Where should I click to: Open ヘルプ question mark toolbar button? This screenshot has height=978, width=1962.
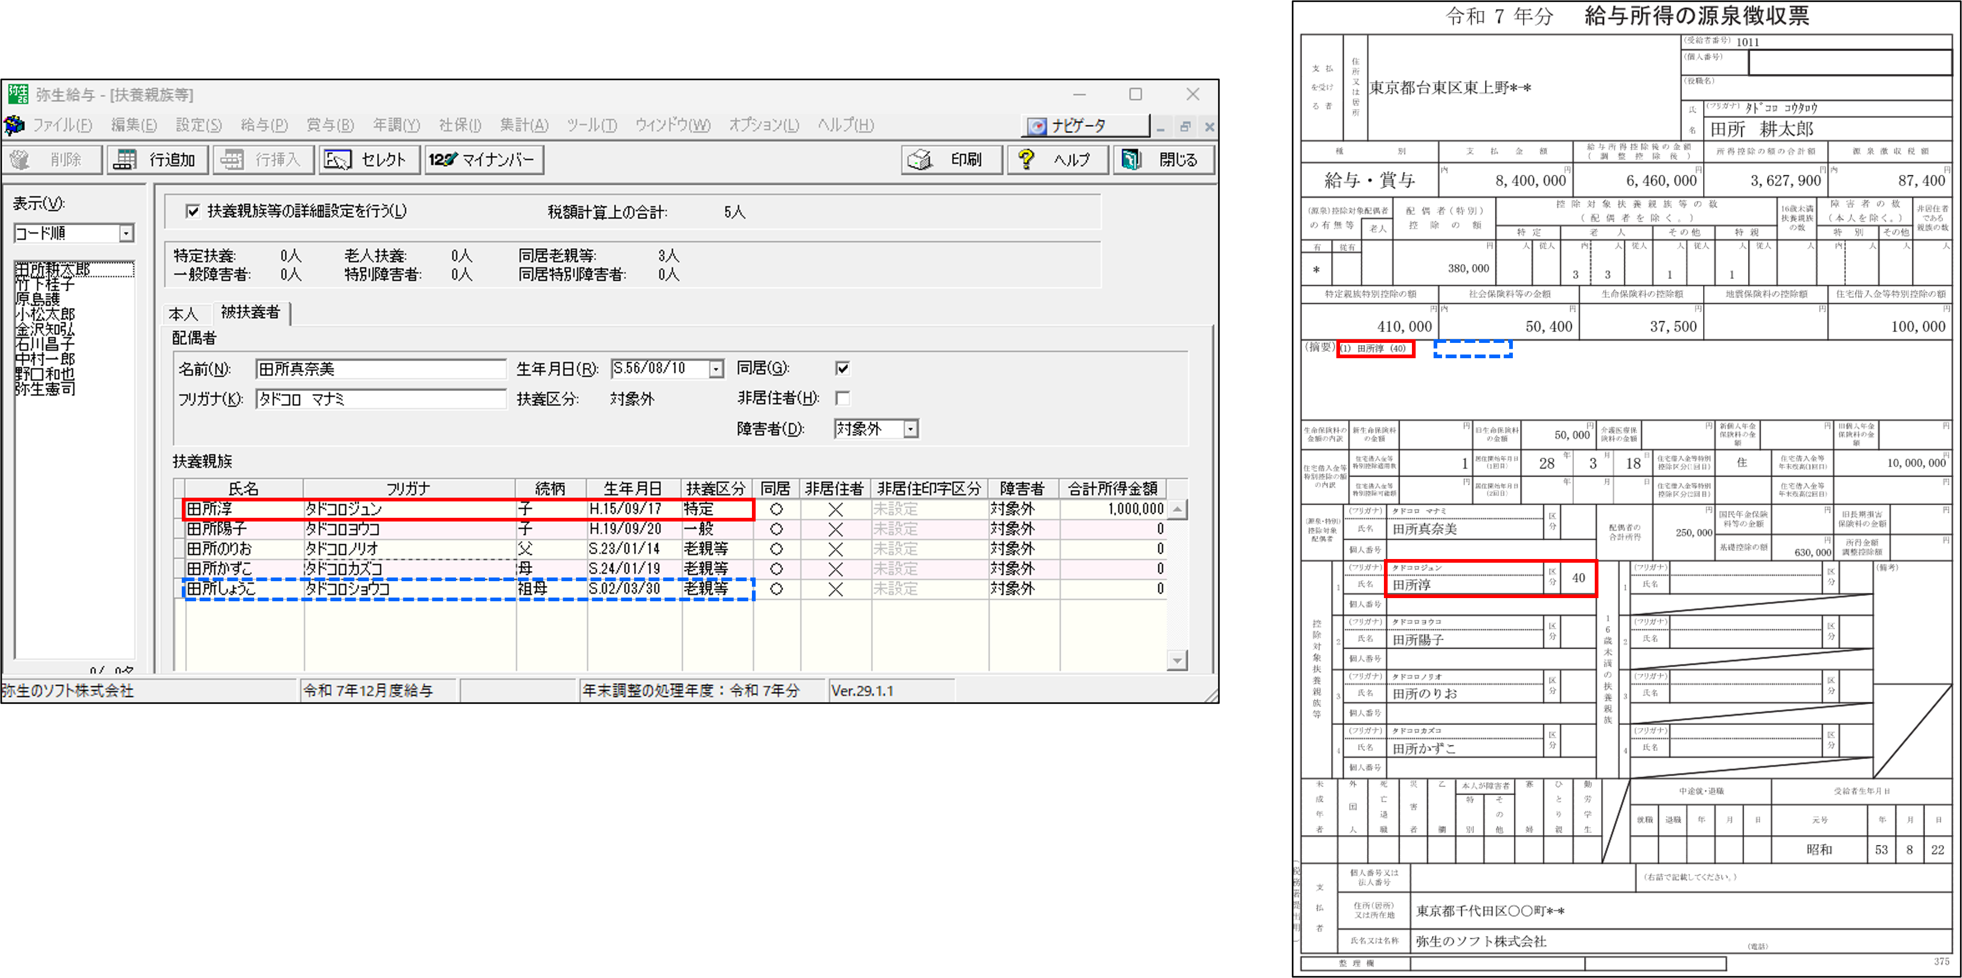1027,160
